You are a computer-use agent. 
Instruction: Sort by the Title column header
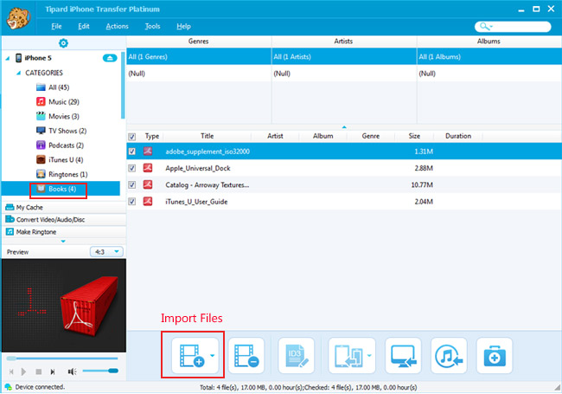tap(208, 136)
